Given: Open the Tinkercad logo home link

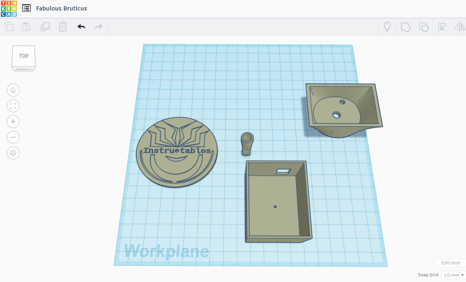Looking at the screenshot, I should coord(9,9).
